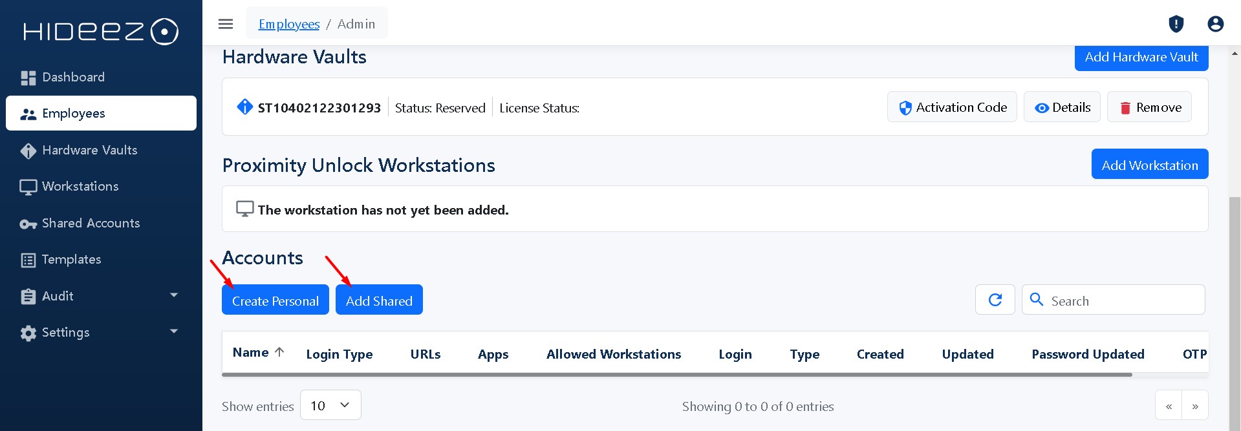Open the user profile account icon
1241x431 pixels.
click(x=1215, y=24)
